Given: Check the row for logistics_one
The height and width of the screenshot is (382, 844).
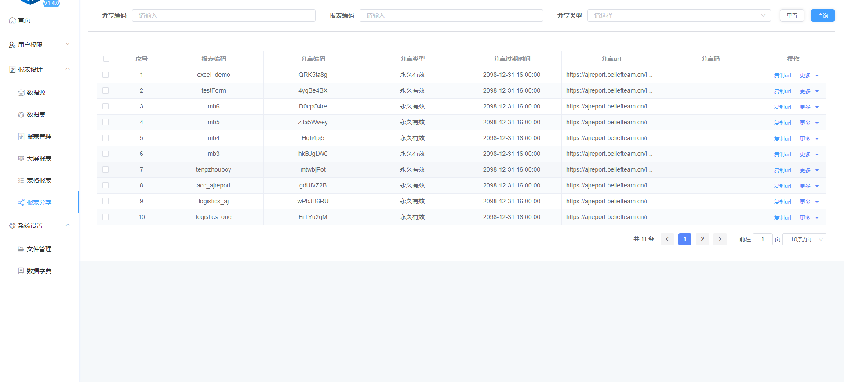Looking at the screenshot, I should [105, 217].
